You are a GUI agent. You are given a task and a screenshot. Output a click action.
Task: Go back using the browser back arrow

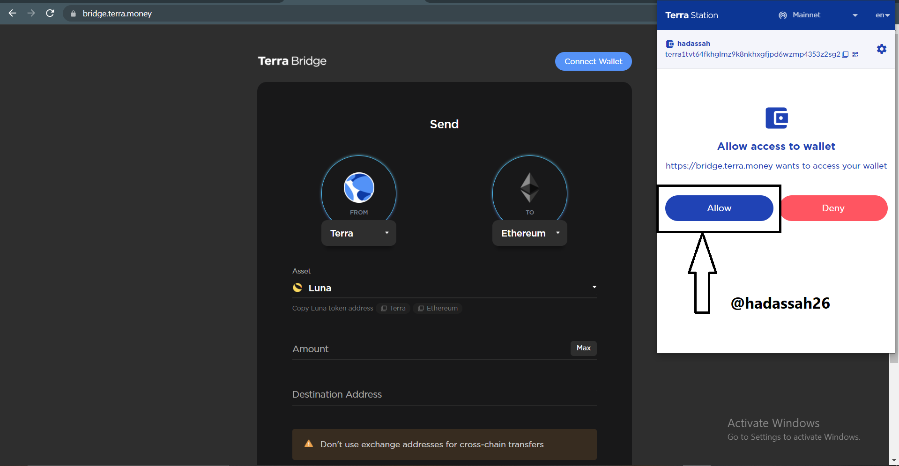click(13, 13)
